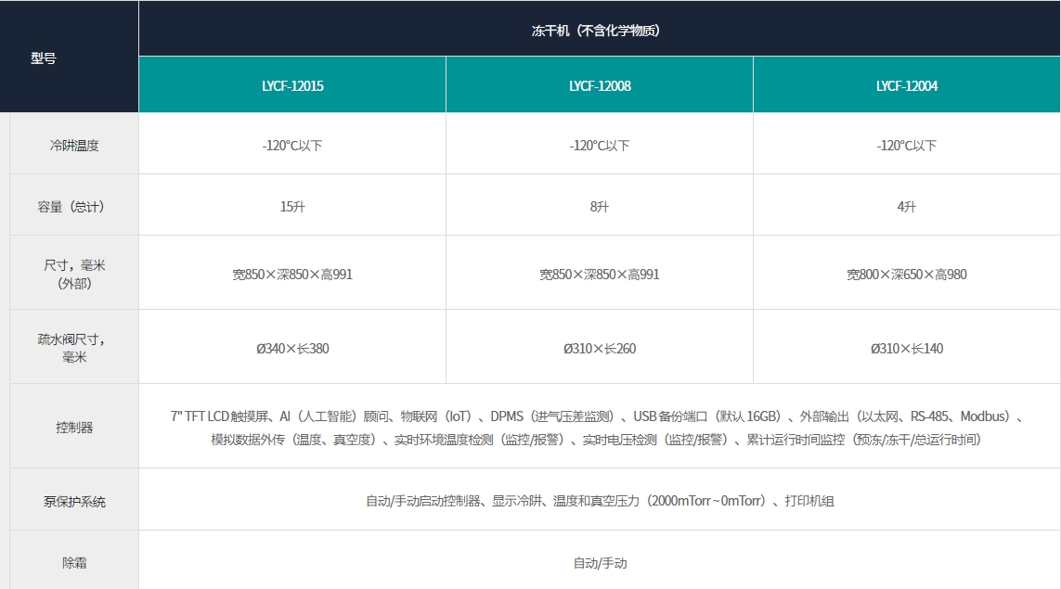Click the 容量（总计）row label

tap(74, 207)
